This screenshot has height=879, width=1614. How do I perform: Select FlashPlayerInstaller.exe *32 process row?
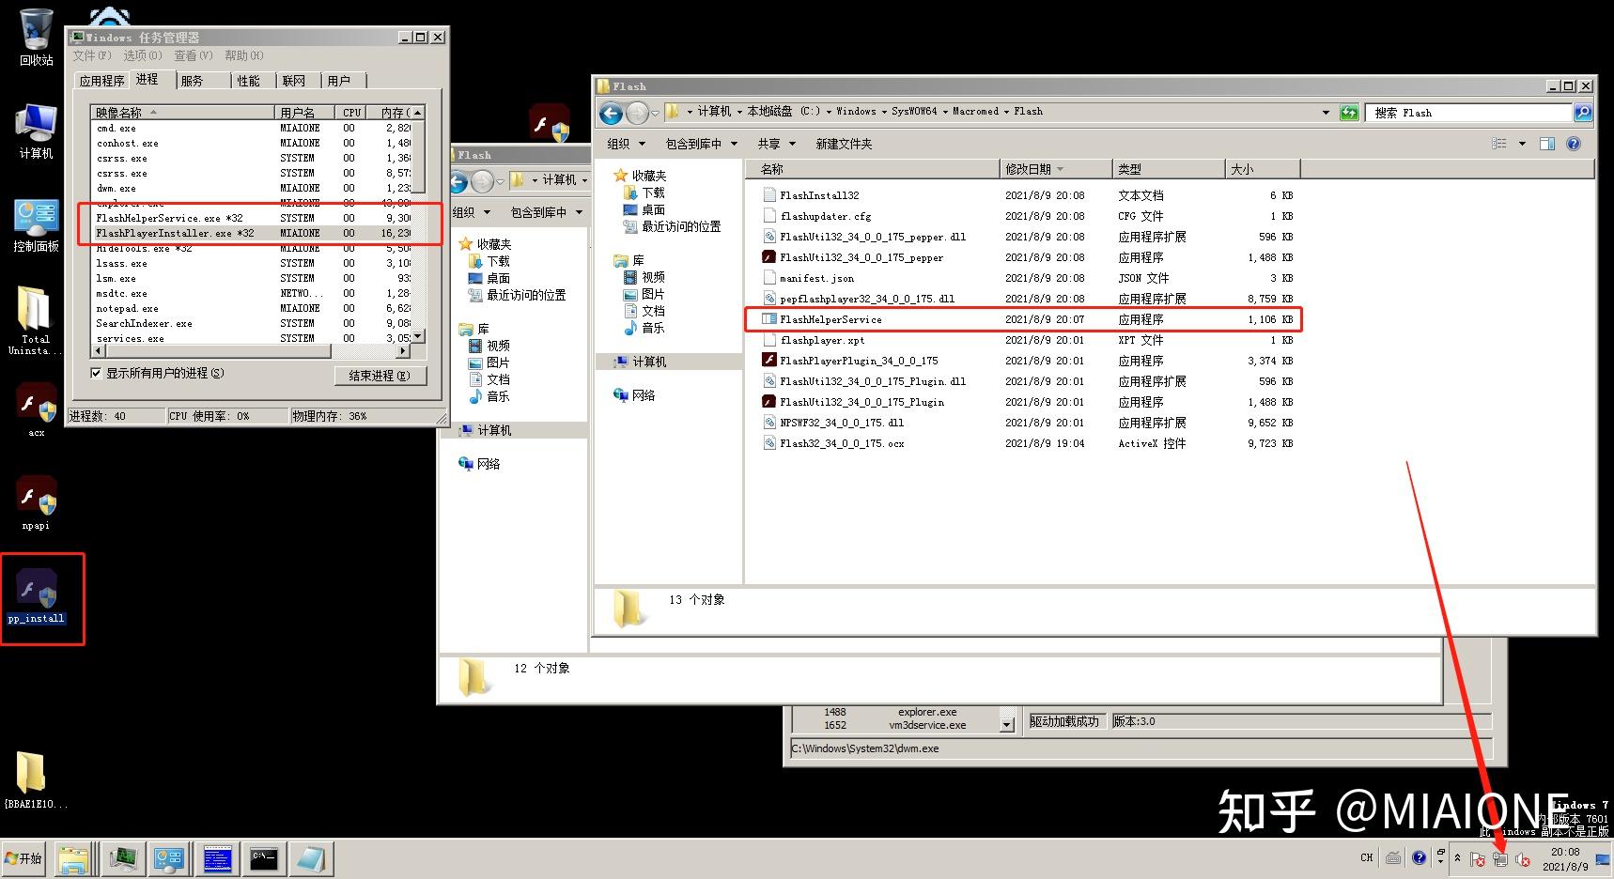[252, 233]
